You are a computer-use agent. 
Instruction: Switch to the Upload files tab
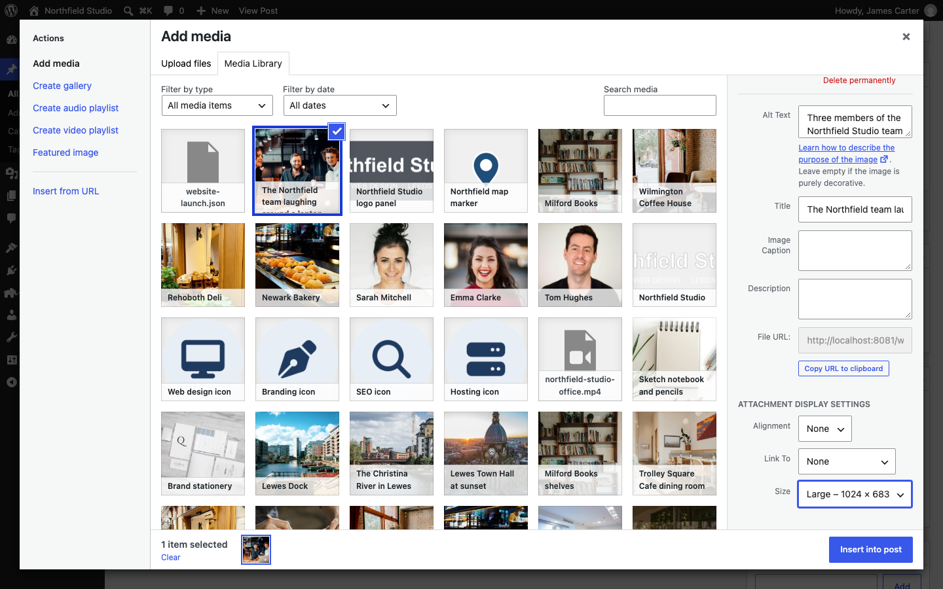coord(186,63)
